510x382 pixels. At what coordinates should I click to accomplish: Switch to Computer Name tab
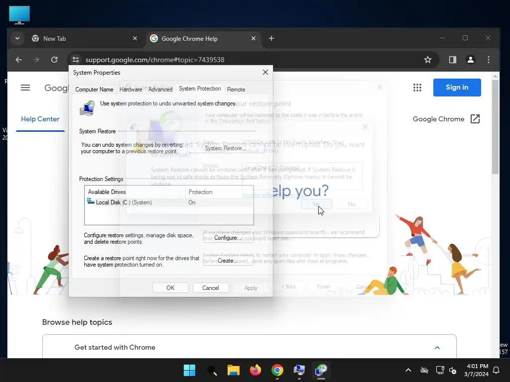coord(94,90)
